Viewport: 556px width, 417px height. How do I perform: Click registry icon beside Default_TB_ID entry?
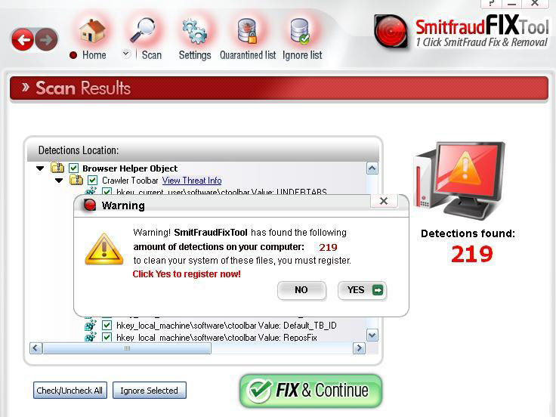(x=91, y=325)
